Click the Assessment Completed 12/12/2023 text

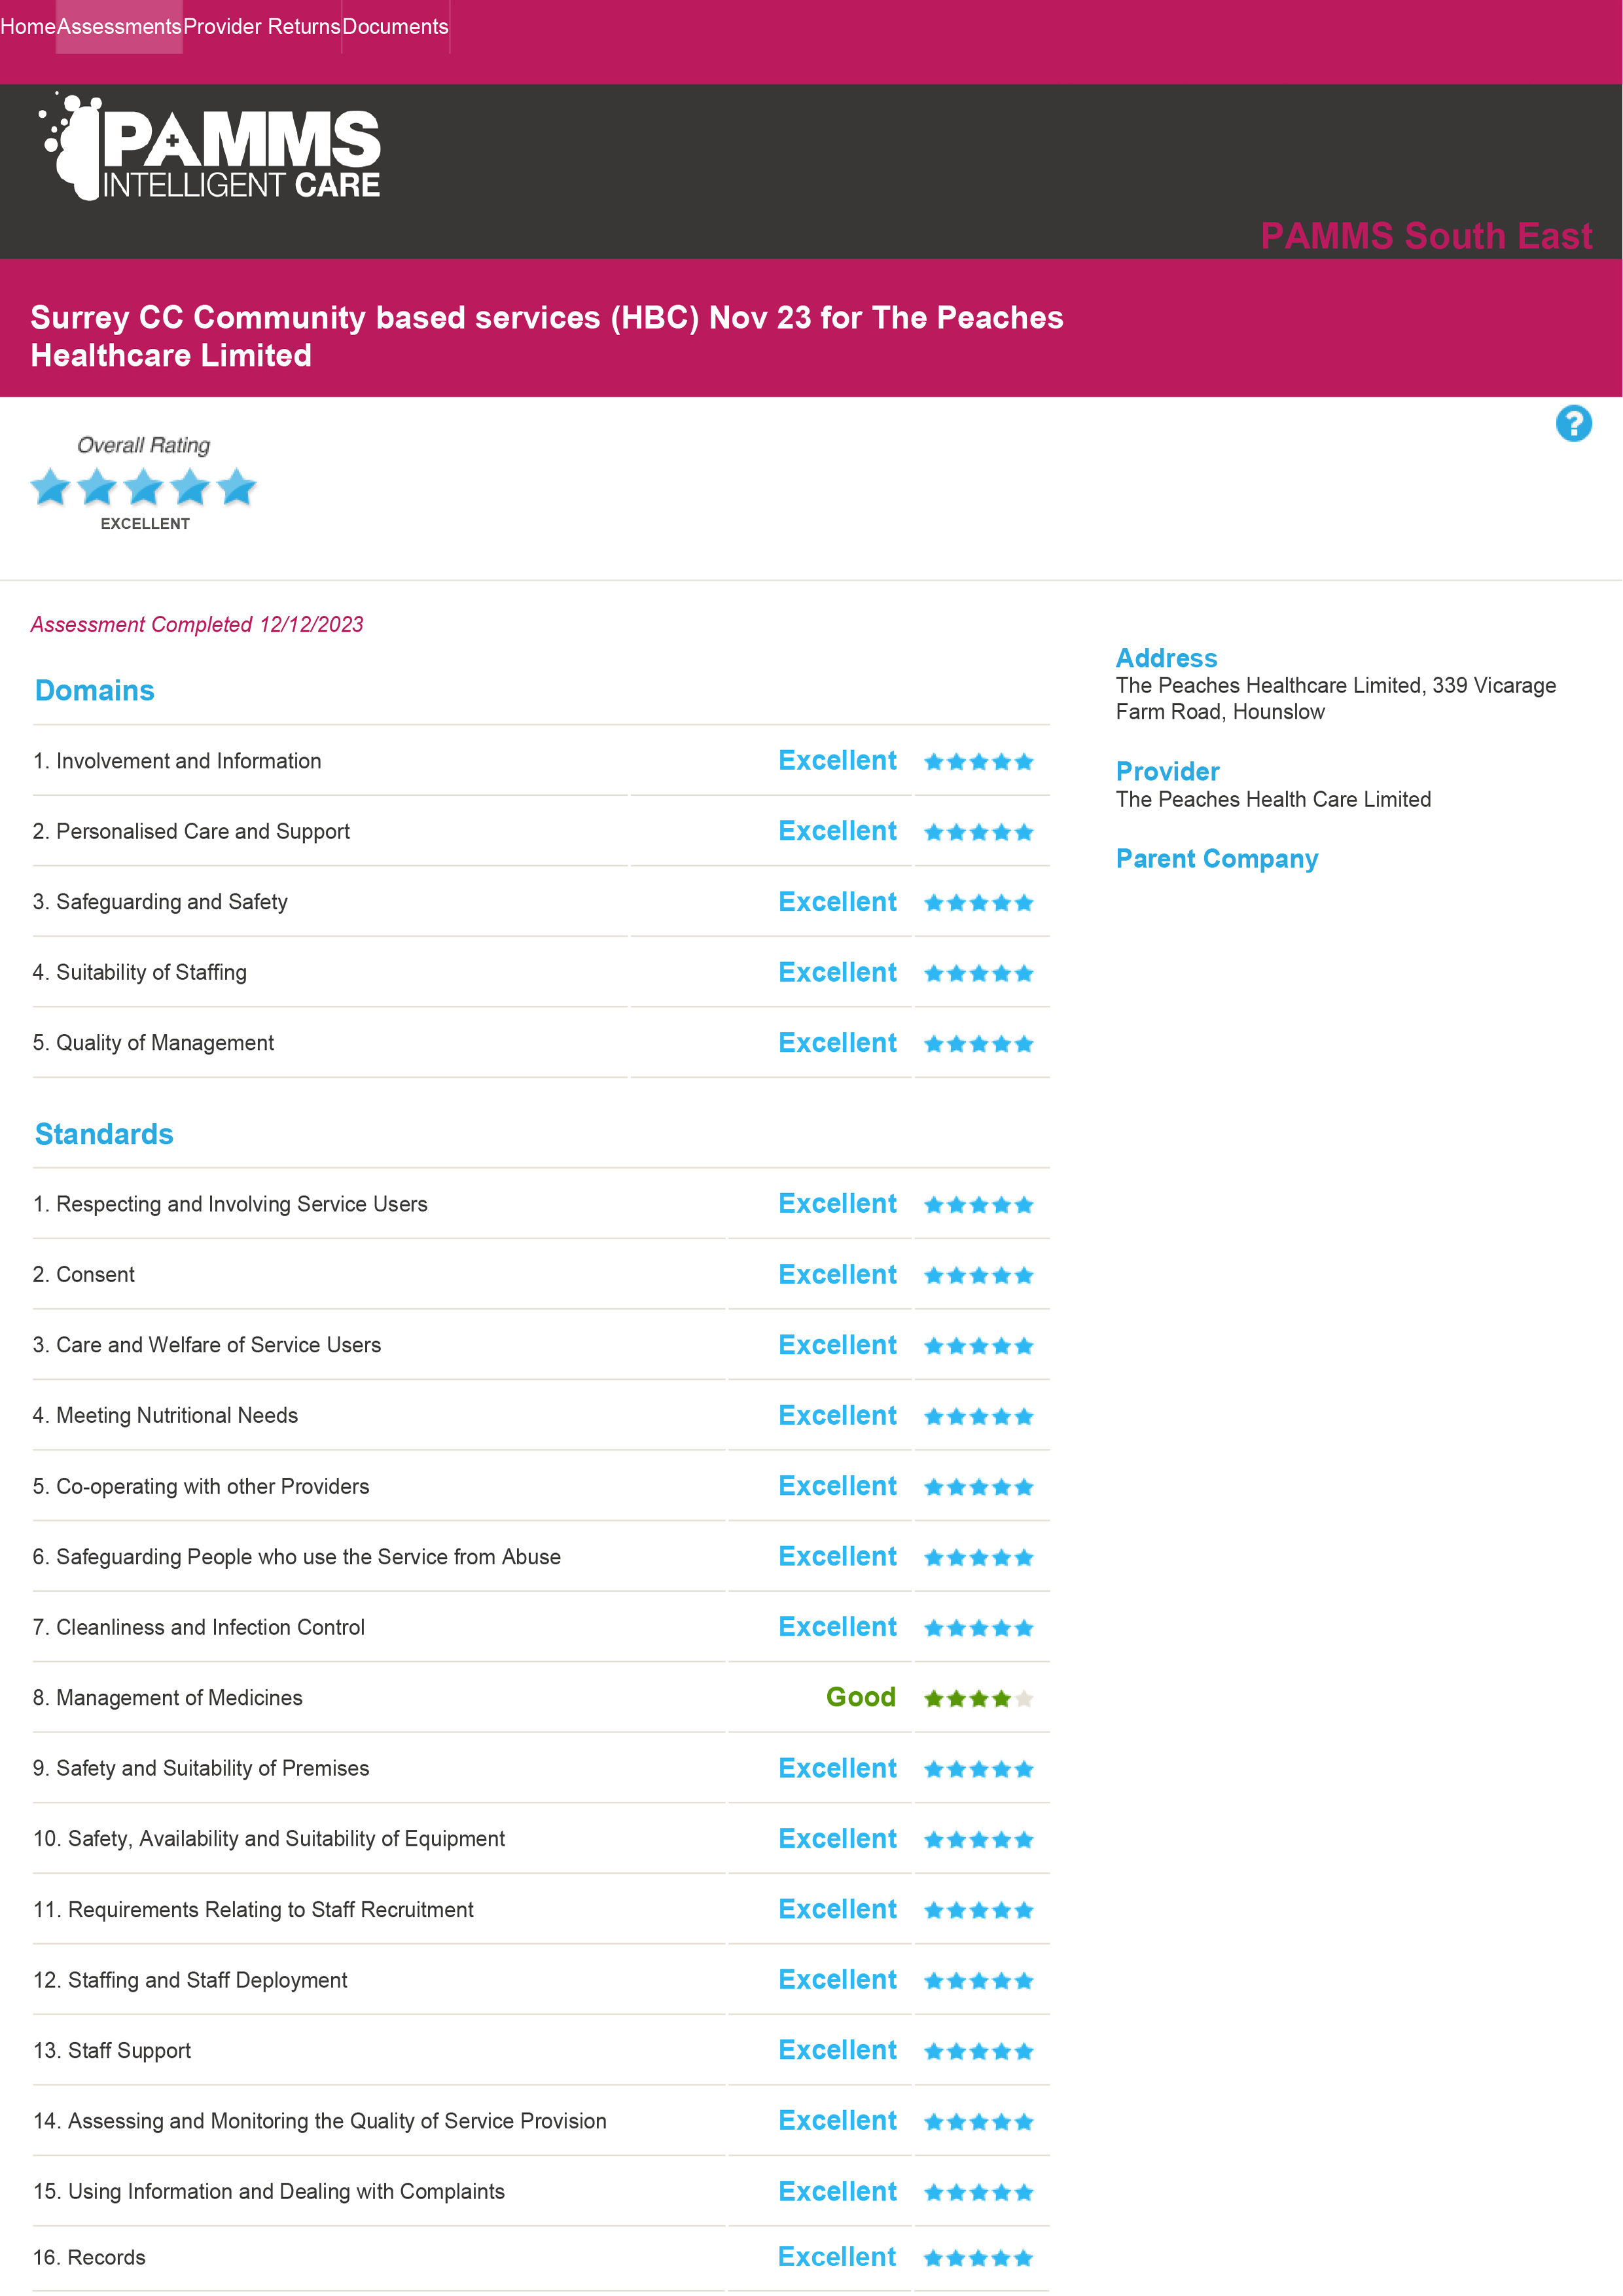(197, 624)
